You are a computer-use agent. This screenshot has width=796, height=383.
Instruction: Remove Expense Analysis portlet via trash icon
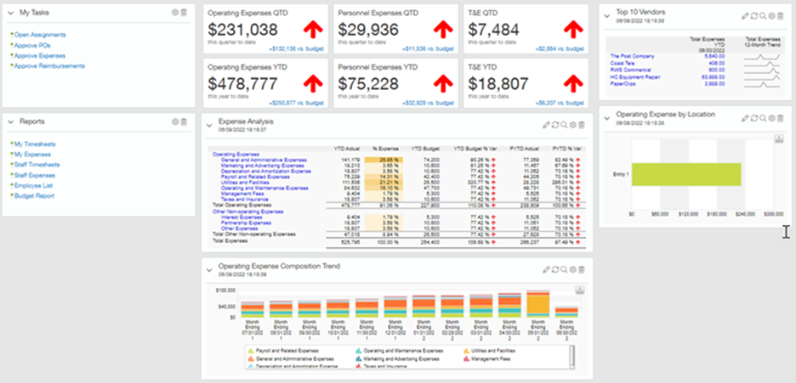582,125
